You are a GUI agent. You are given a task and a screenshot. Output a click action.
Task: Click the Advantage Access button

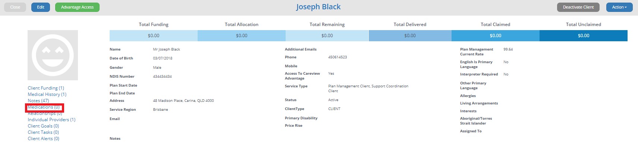pos(77,7)
